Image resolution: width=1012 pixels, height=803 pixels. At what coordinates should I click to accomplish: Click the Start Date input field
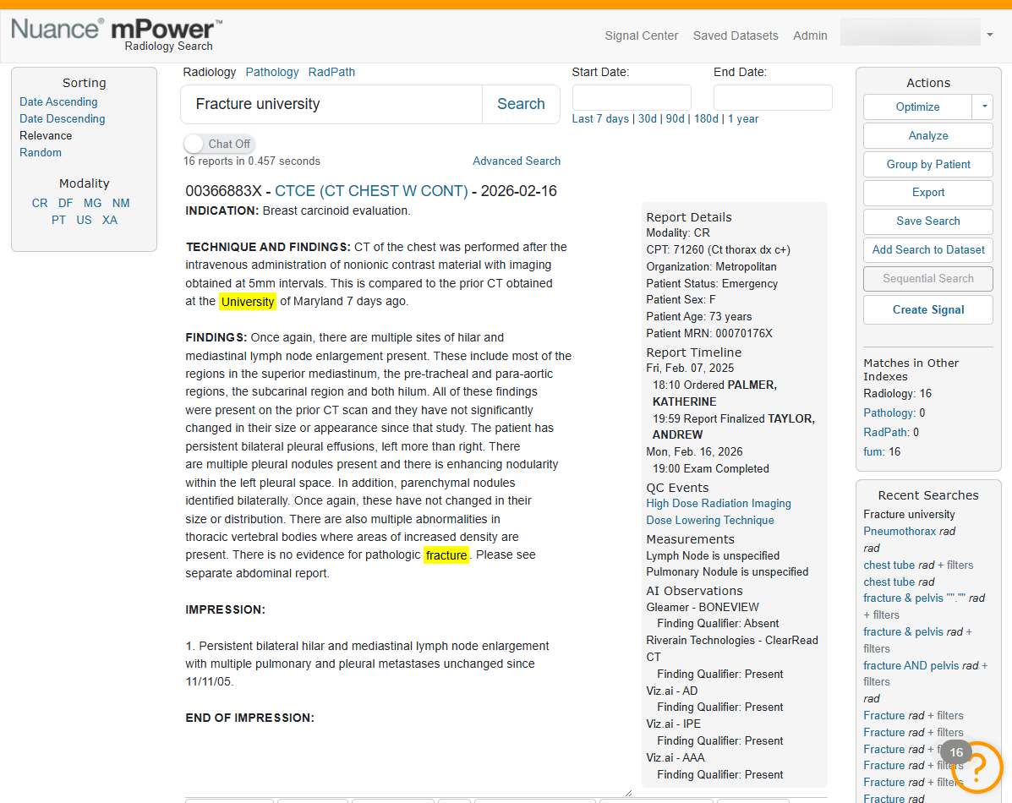coord(632,97)
